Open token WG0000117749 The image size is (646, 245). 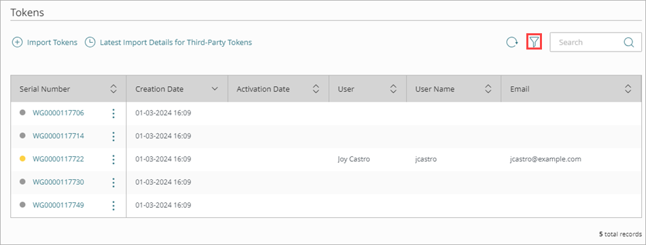click(x=58, y=205)
